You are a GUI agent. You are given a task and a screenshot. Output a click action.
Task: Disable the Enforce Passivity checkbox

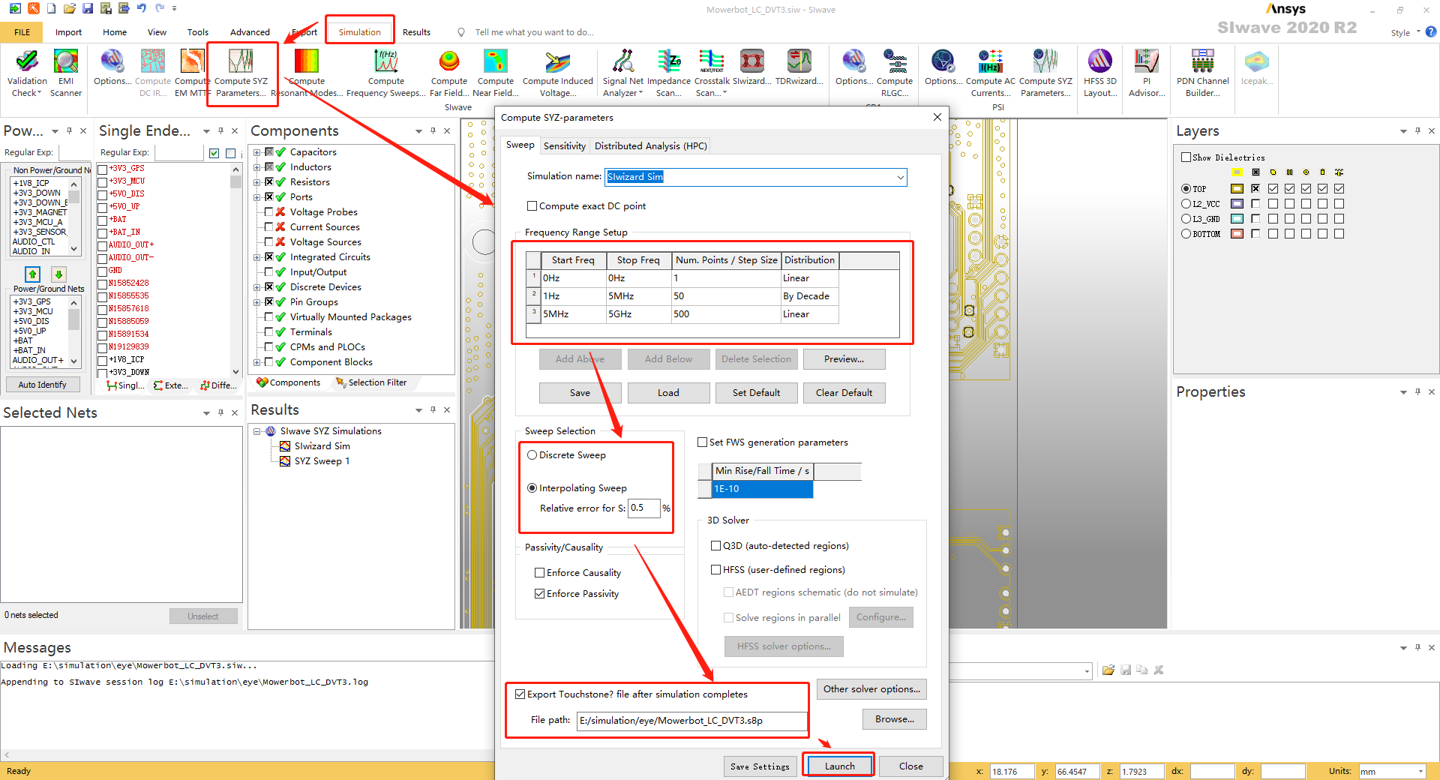(539, 593)
